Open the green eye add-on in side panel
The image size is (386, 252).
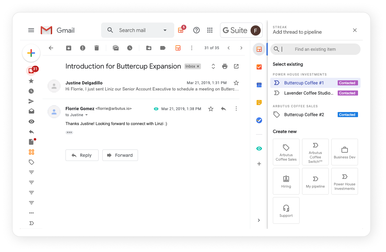pyautogui.click(x=259, y=149)
